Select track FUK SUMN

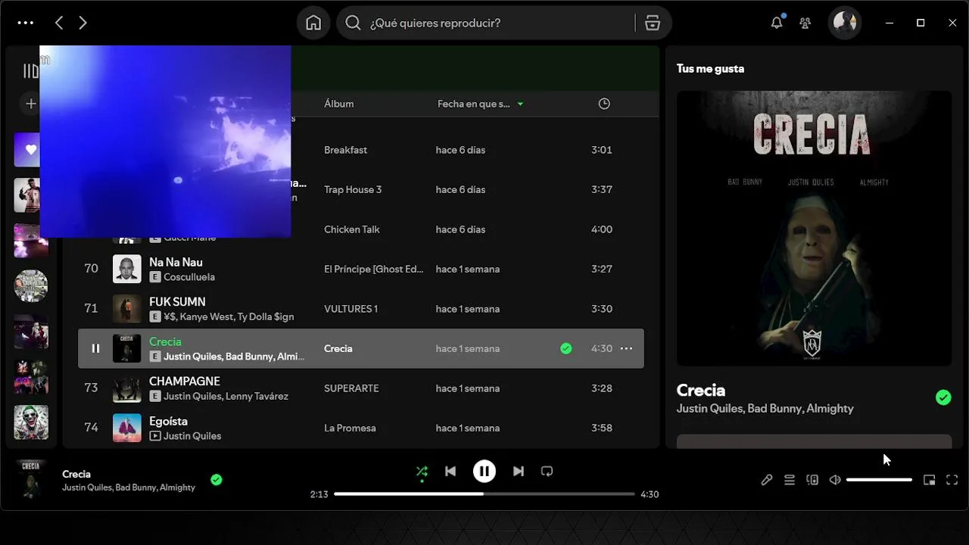[x=177, y=301]
